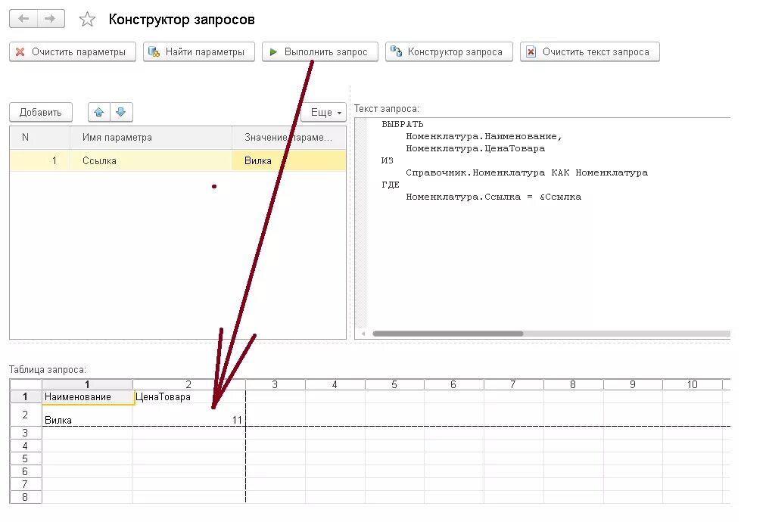769x522 pixels.
Task: Go back with the left arrow button
Action: pyautogui.click(x=23, y=19)
